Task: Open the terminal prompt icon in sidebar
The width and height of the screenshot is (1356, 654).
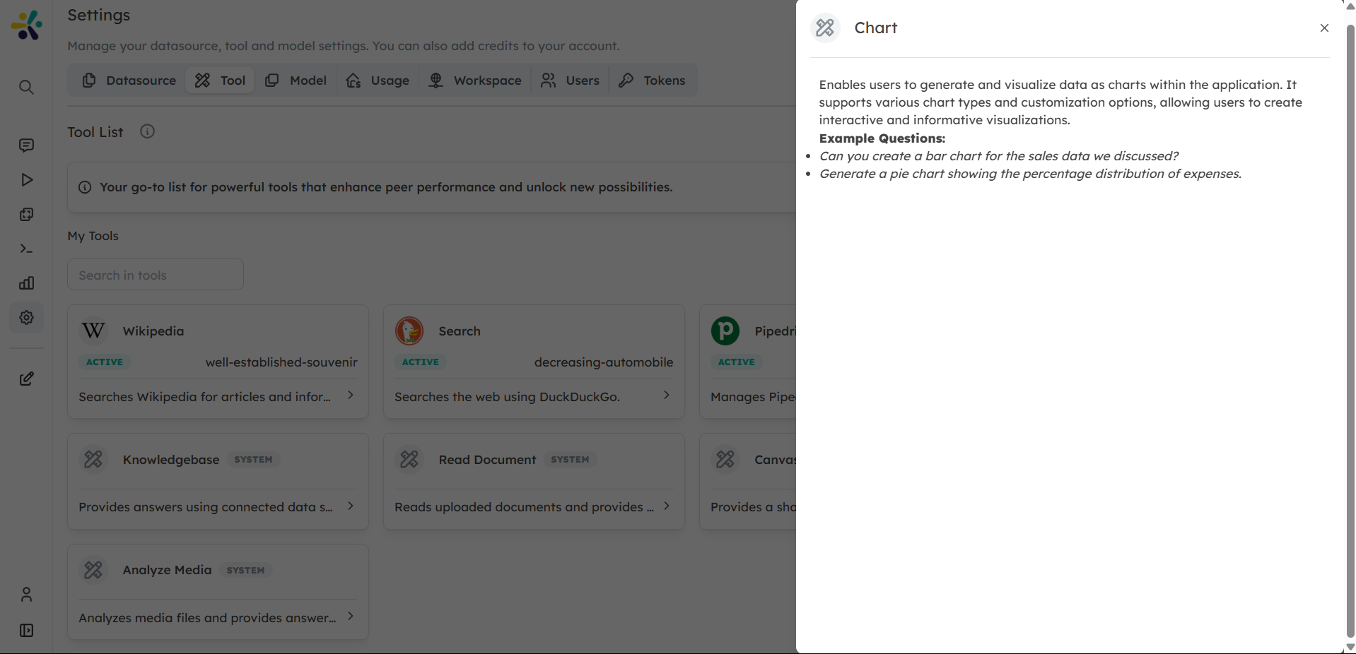Action: (26, 249)
